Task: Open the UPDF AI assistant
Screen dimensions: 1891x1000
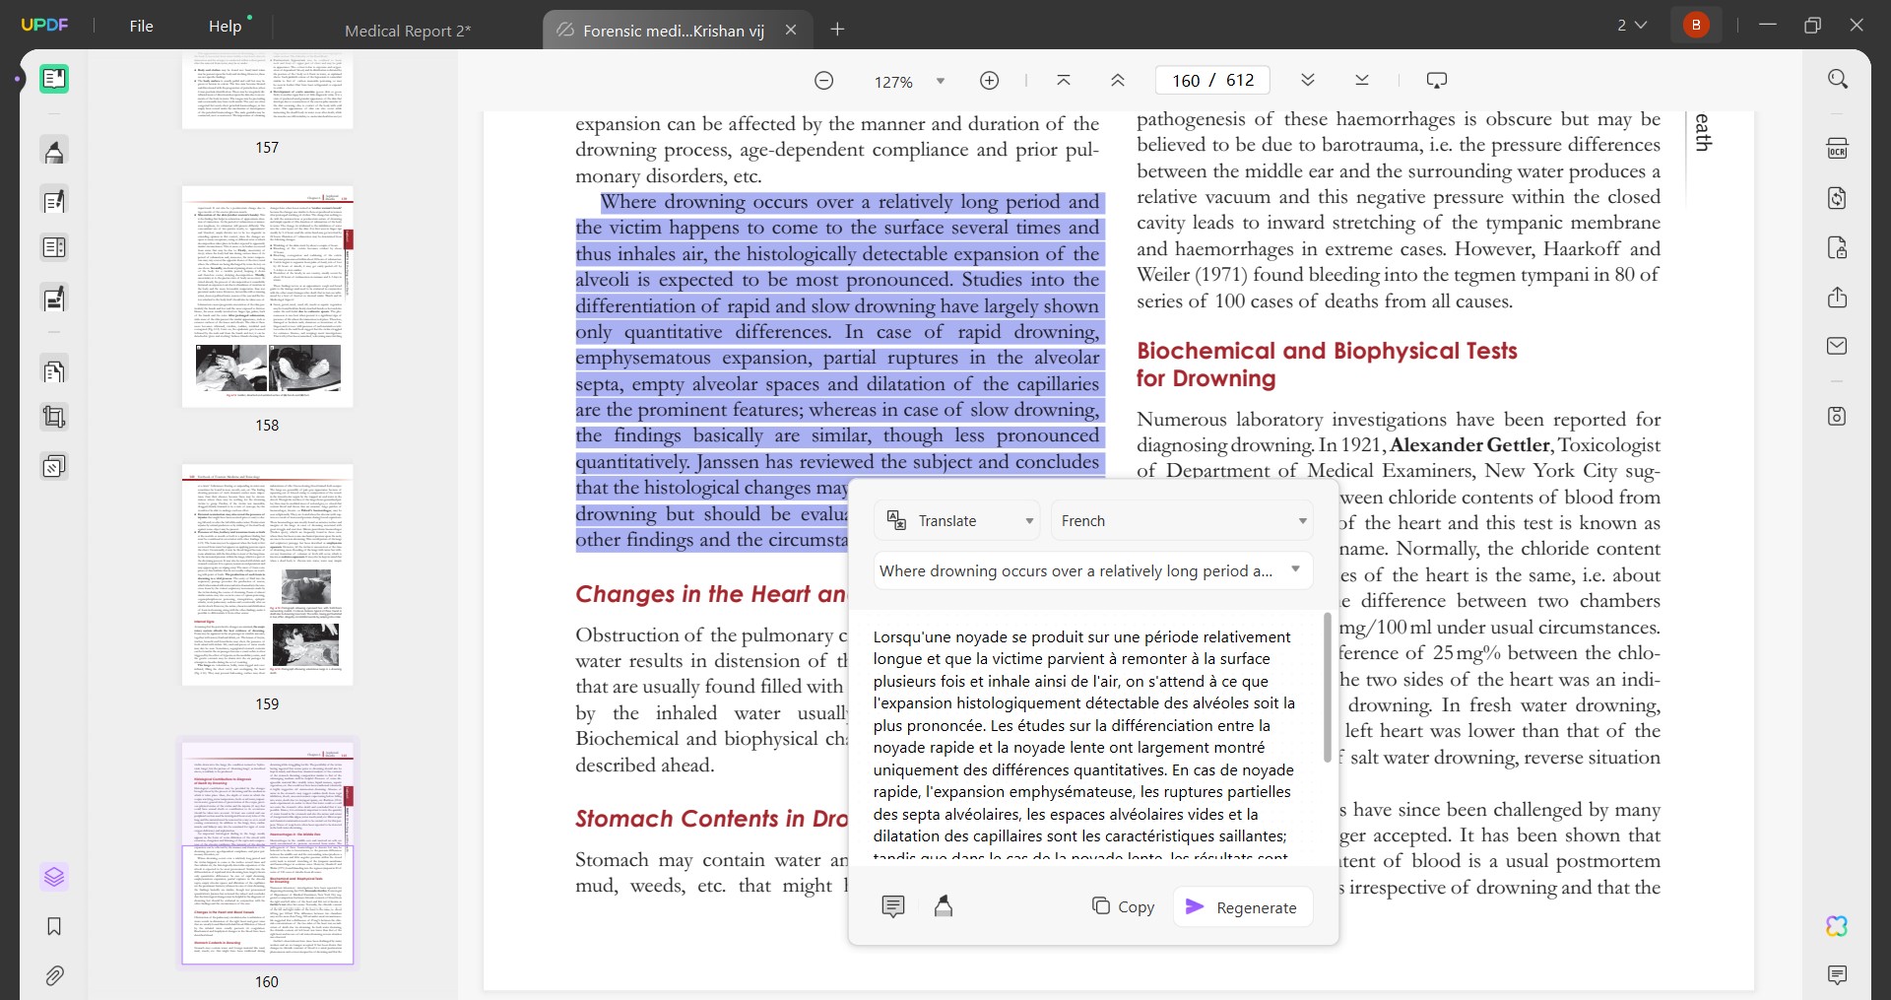Action: [x=1837, y=926]
